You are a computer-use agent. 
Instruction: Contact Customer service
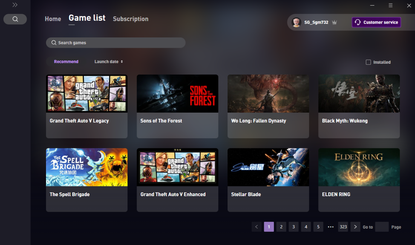pos(376,22)
